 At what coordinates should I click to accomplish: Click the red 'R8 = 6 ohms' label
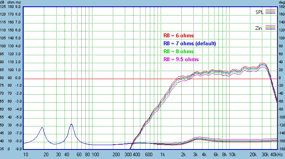pyautogui.click(x=179, y=35)
